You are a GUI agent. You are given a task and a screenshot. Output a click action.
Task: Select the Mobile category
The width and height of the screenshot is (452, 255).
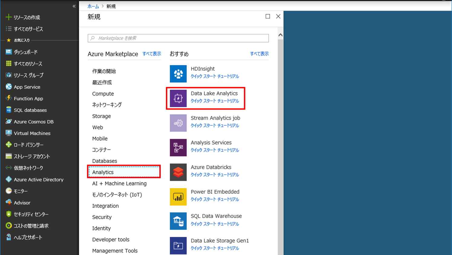(100, 139)
